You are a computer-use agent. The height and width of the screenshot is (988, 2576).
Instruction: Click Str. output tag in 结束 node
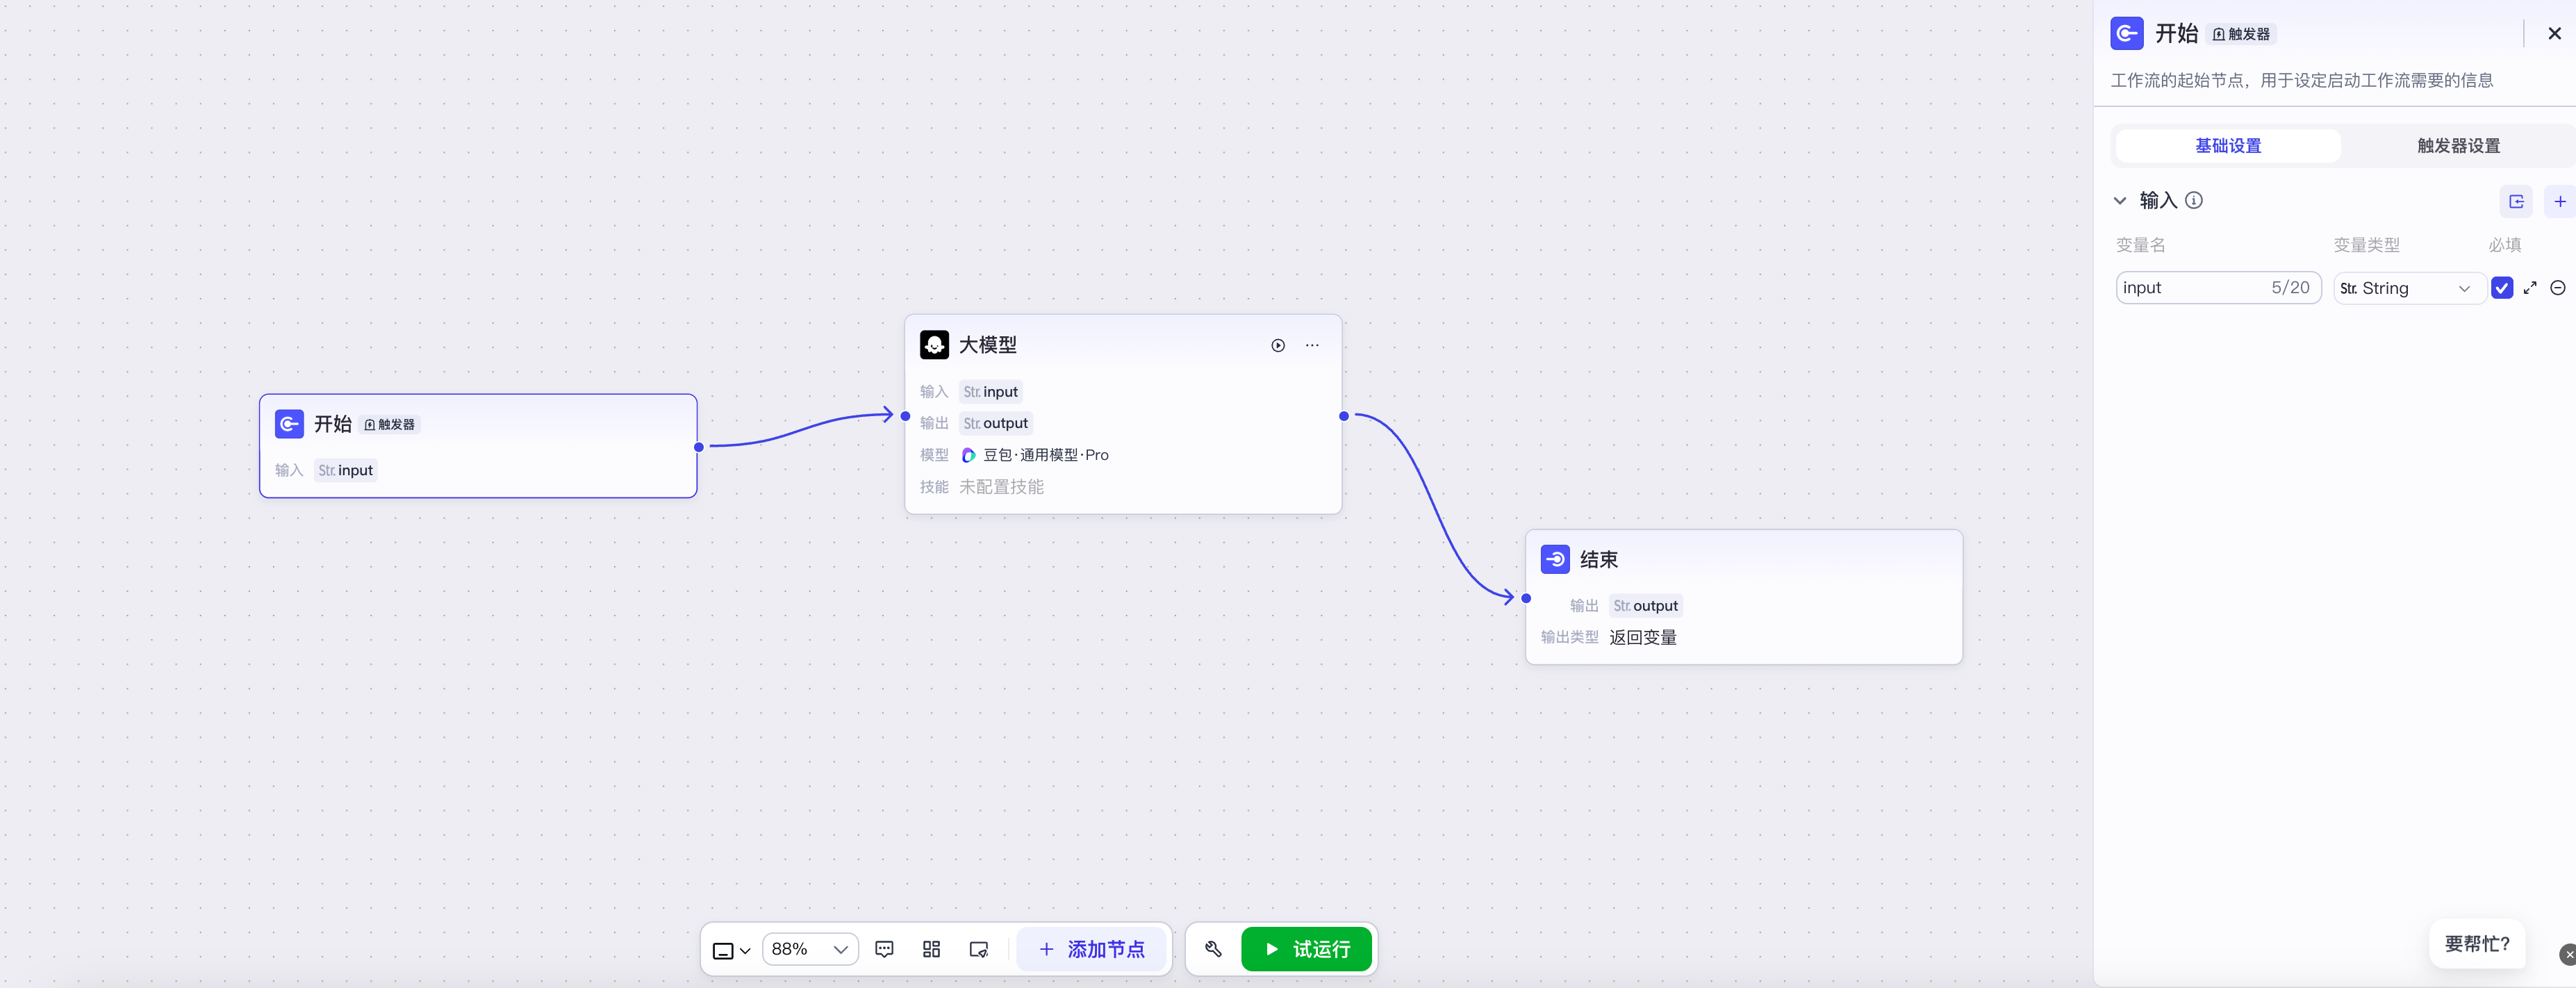(1646, 606)
